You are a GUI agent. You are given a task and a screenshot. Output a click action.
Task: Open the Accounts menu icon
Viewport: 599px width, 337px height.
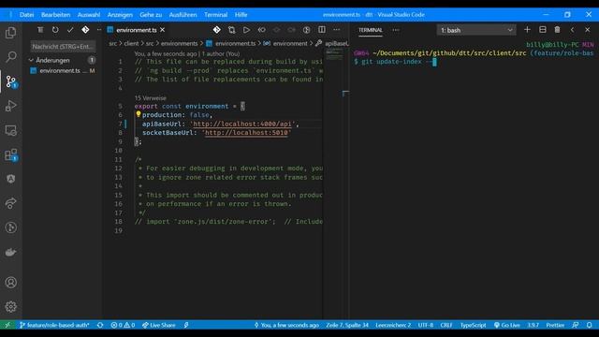[10, 283]
